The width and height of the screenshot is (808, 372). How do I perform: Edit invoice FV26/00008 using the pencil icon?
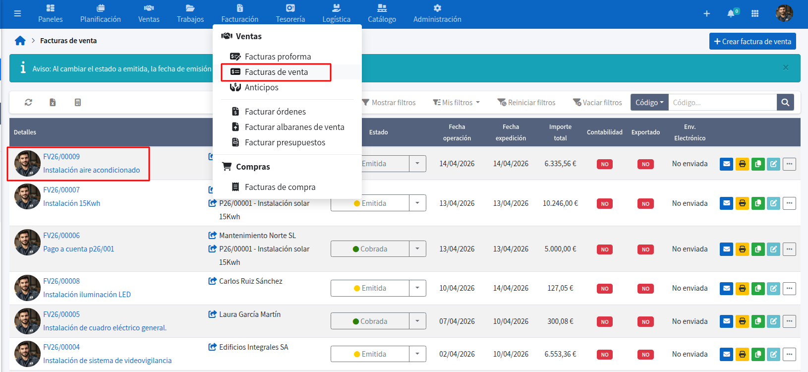[773, 288]
